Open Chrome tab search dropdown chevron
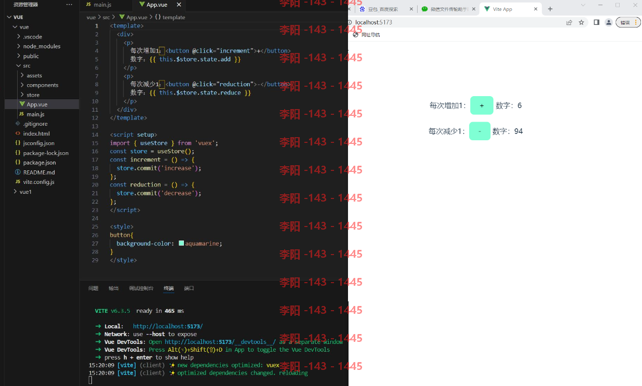This screenshot has width=642, height=386. click(x=583, y=5)
